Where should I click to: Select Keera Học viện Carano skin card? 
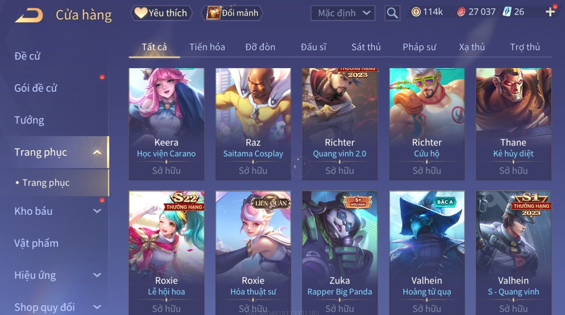click(167, 124)
